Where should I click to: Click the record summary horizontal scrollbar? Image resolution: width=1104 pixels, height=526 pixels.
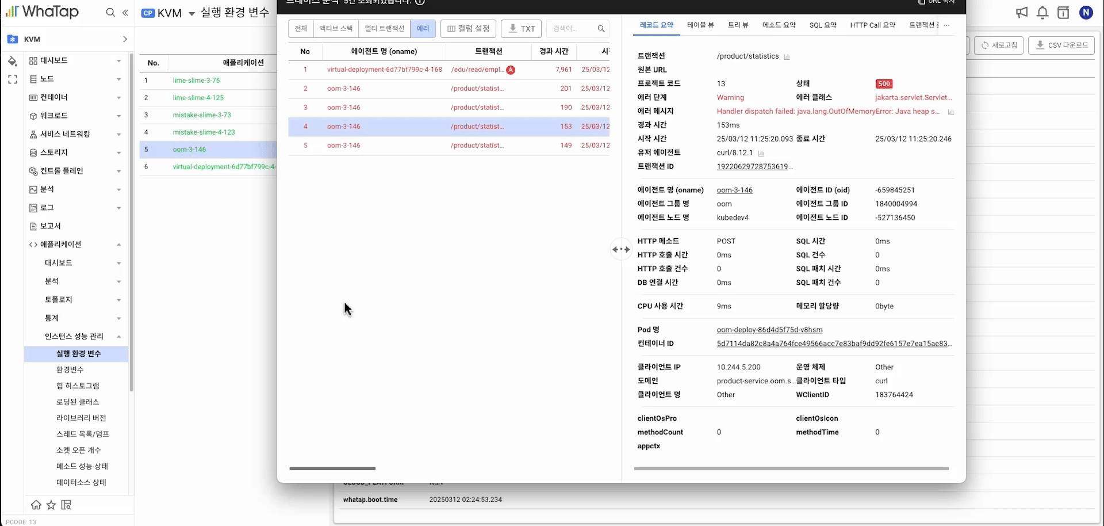(x=791, y=468)
